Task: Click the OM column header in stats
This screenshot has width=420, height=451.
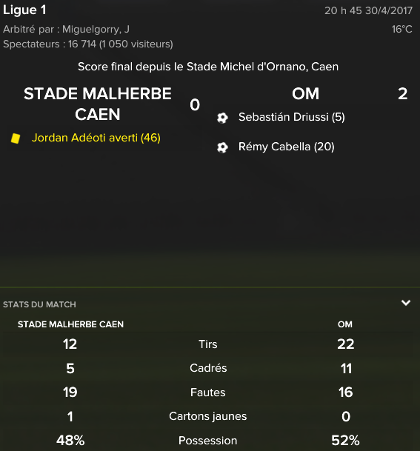Action: pos(345,324)
